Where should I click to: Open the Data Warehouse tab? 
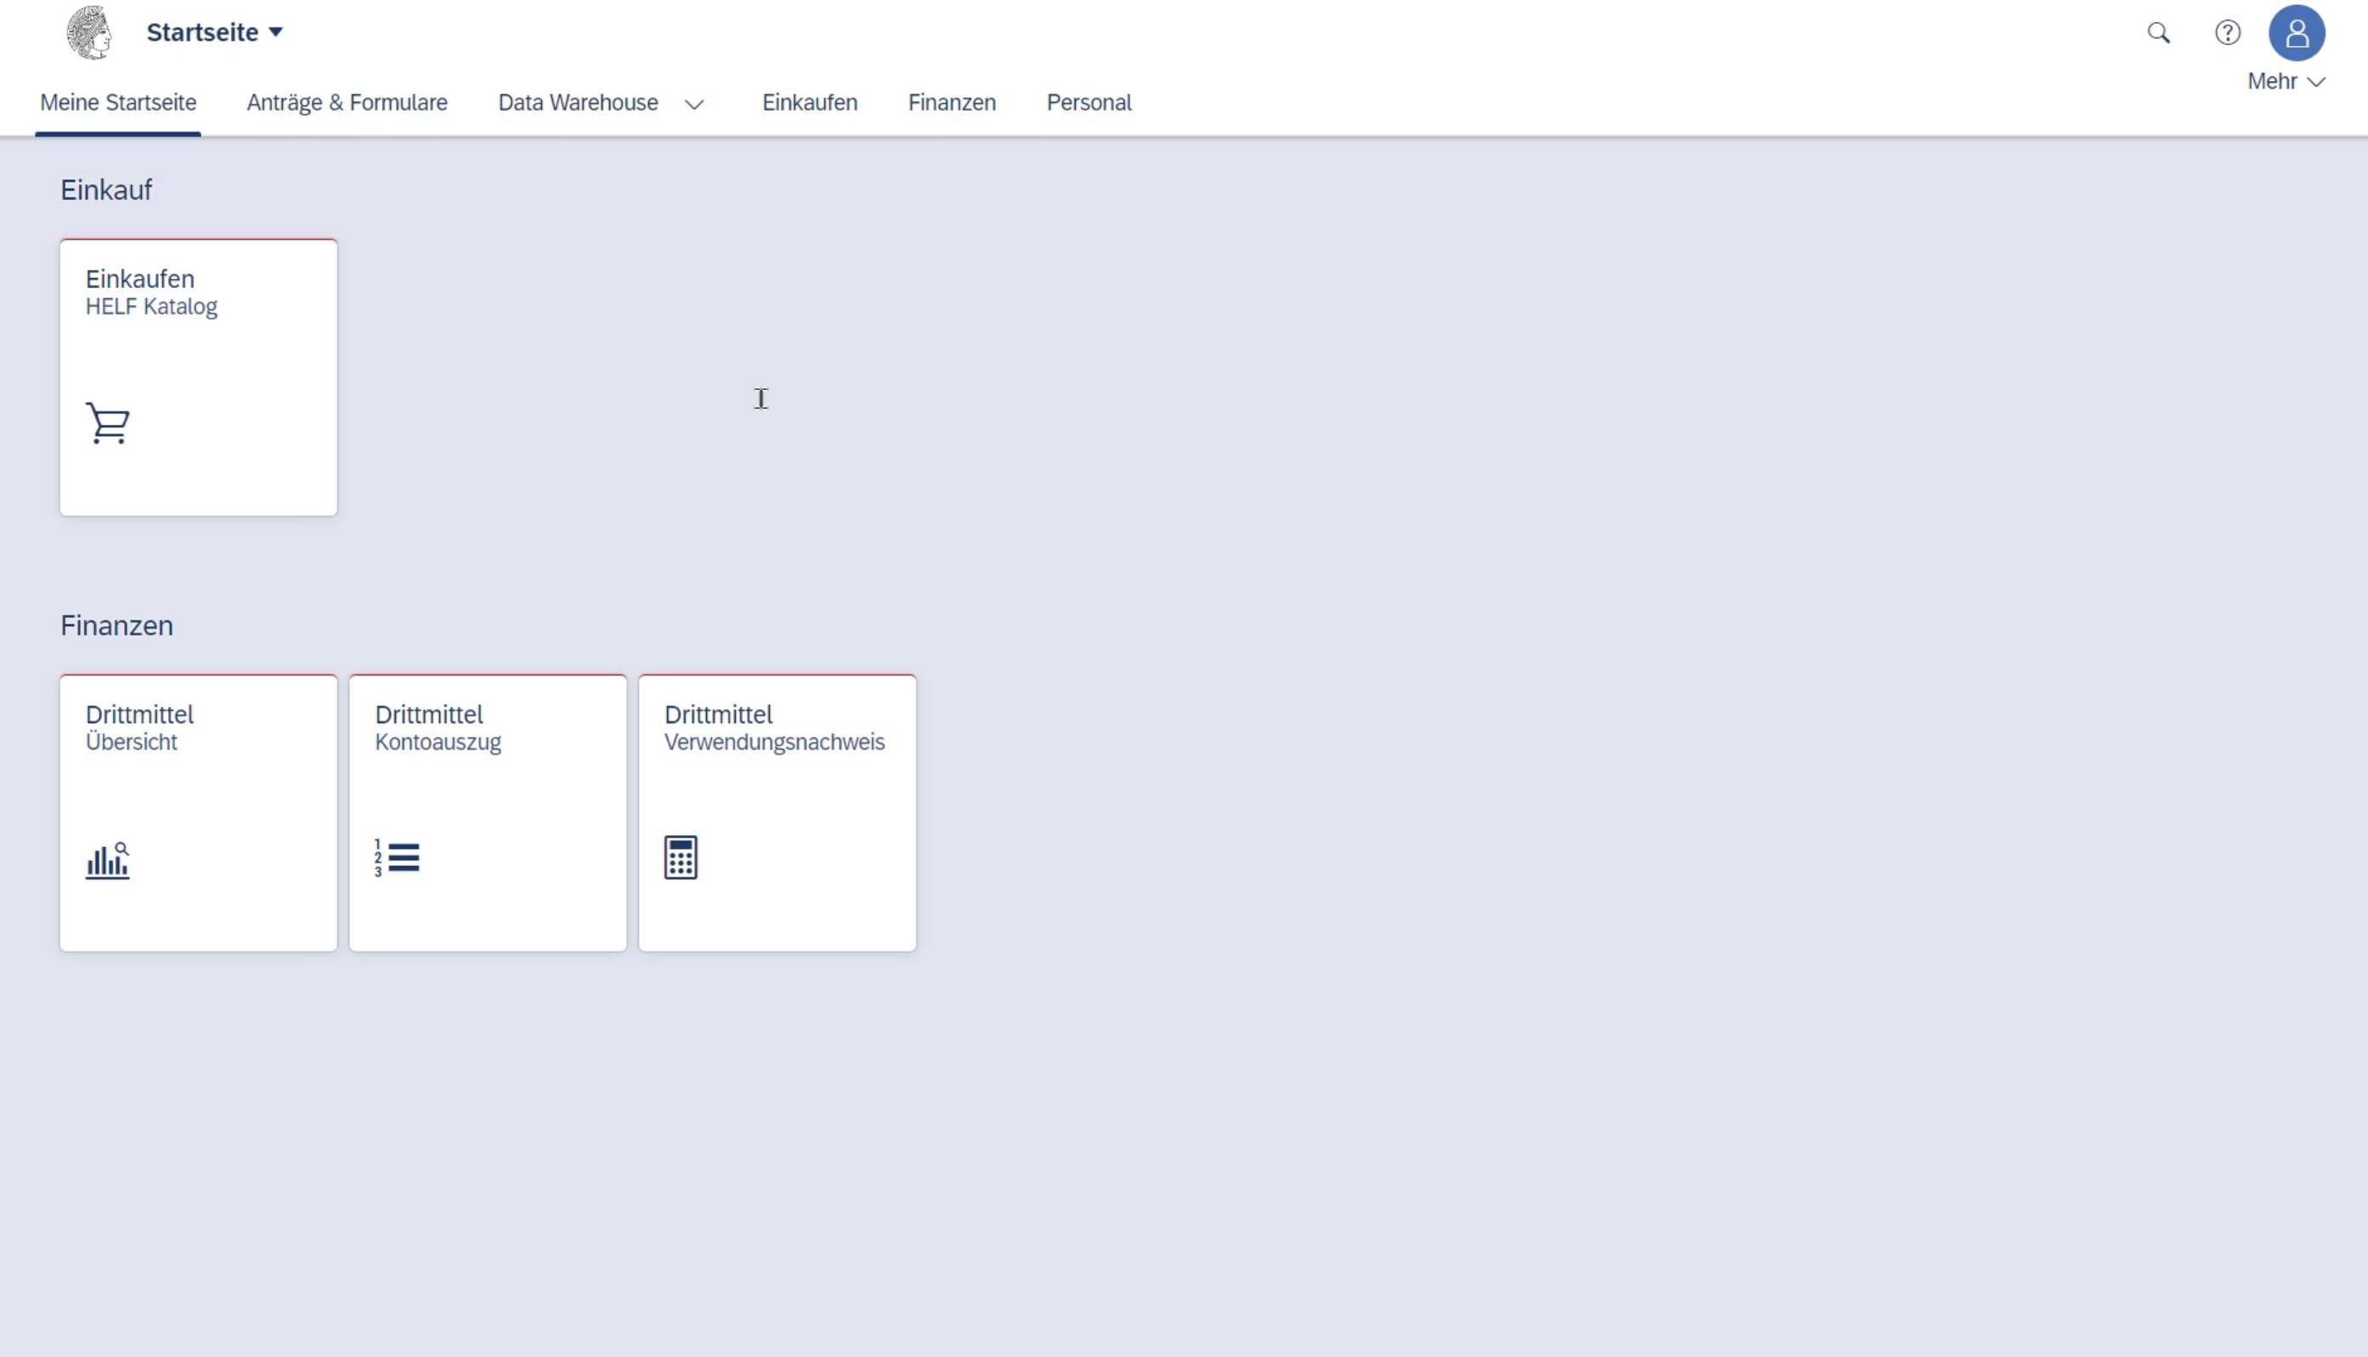click(578, 103)
